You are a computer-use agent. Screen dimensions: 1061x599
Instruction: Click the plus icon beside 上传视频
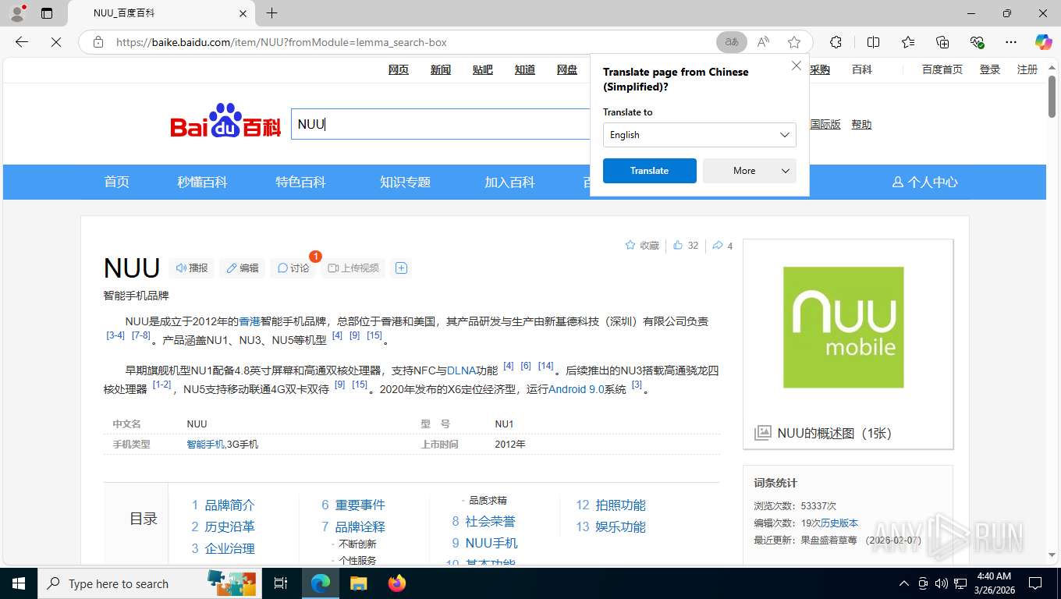[401, 268]
